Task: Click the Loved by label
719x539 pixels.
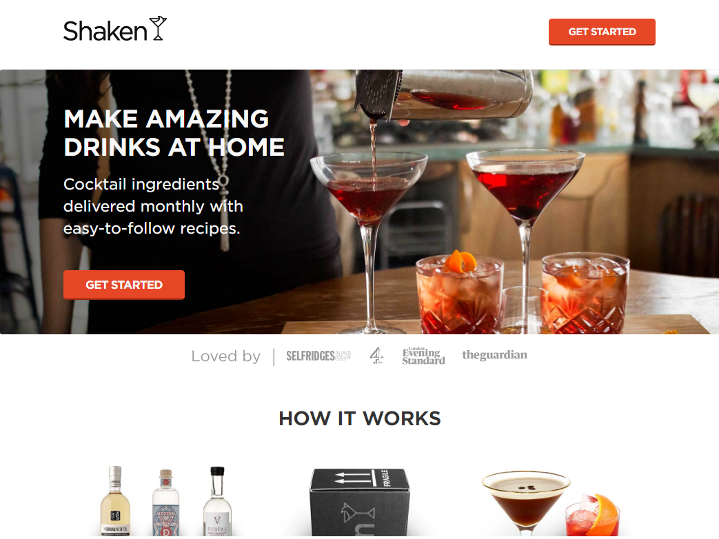Action: [x=225, y=356]
